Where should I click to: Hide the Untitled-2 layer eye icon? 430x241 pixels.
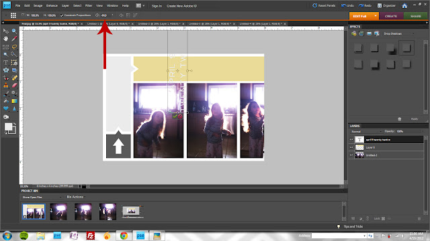351,155
